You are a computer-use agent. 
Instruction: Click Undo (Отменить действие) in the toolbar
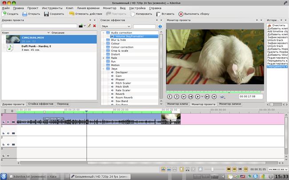[87, 14]
